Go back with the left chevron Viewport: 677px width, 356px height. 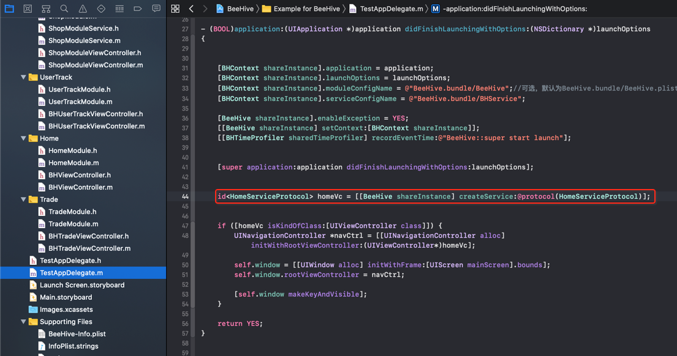191,9
